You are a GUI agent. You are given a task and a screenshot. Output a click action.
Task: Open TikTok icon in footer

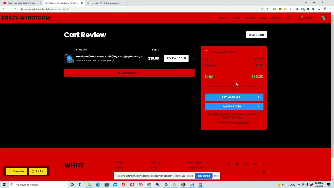pos(264,164)
